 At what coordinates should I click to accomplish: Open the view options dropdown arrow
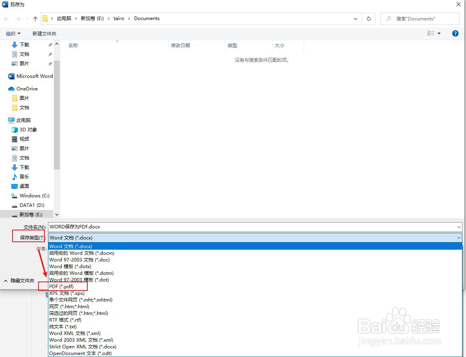tap(439, 33)
